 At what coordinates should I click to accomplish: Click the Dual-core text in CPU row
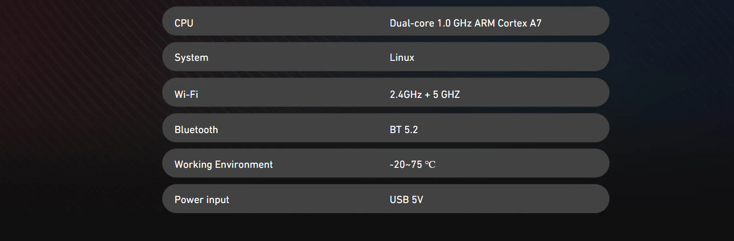point(412,23)
